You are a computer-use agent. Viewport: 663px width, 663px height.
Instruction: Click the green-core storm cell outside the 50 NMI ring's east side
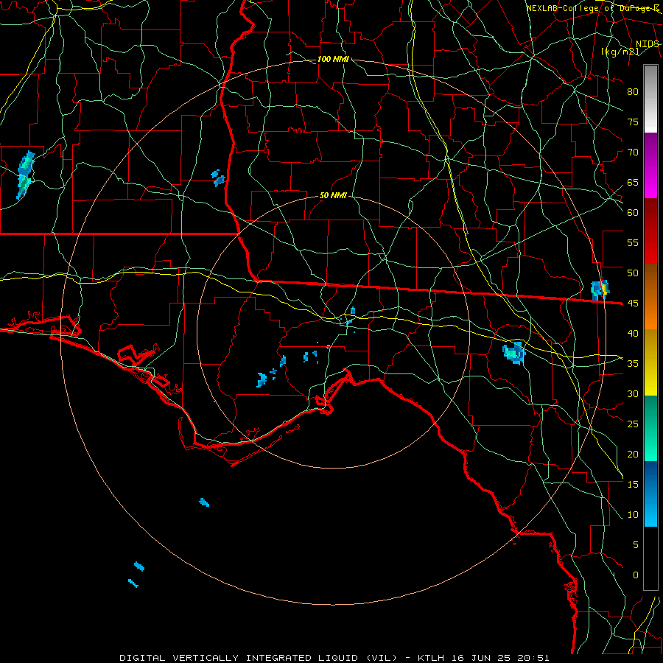tap(513, 353)
